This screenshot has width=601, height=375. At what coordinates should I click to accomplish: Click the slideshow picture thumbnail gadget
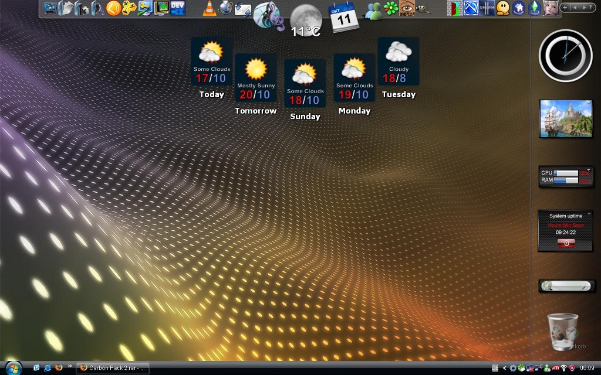click(x=566, y=118)
